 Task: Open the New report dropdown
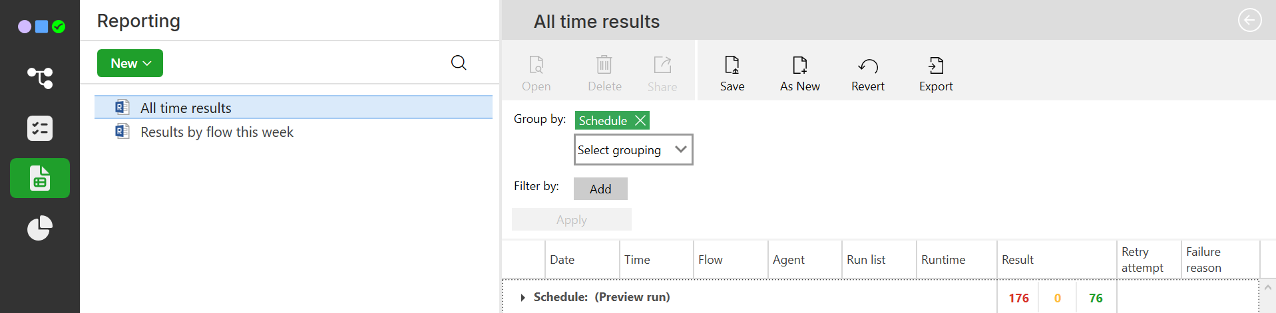[x=130, y=63]
